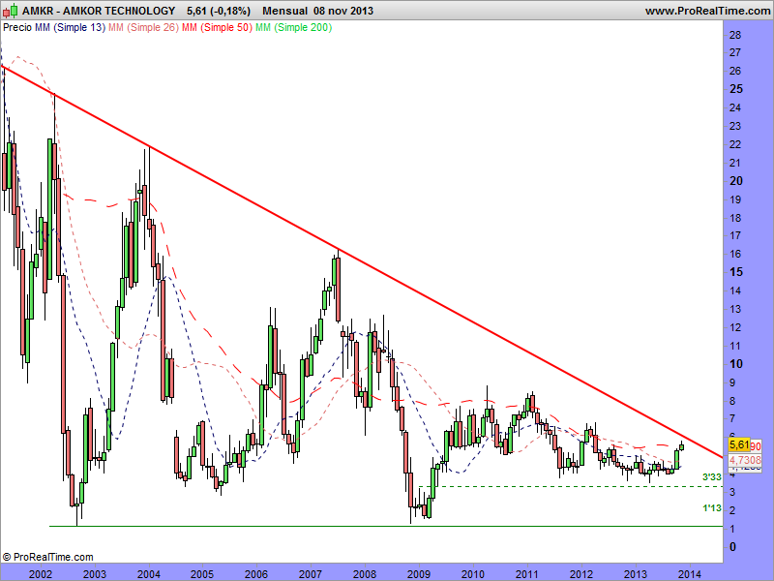774x581 pixels.
Task: Click the 2005 year label on the time axis
Action: pos(202,574)
